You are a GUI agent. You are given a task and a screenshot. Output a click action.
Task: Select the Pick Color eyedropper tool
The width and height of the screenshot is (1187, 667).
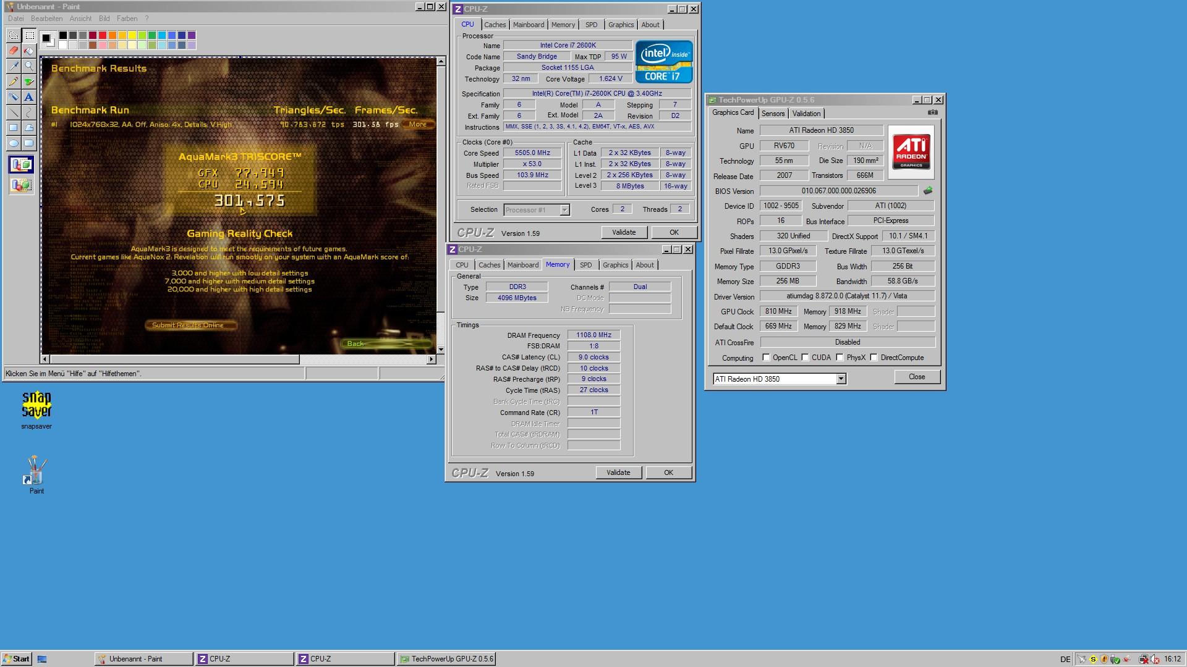pyautogui.click(x=13, y=66)
